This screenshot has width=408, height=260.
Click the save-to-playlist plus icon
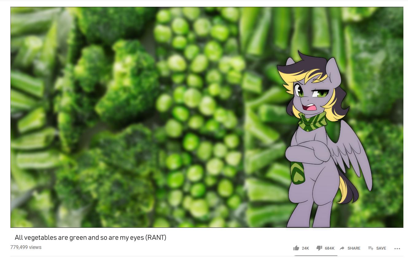371,248
